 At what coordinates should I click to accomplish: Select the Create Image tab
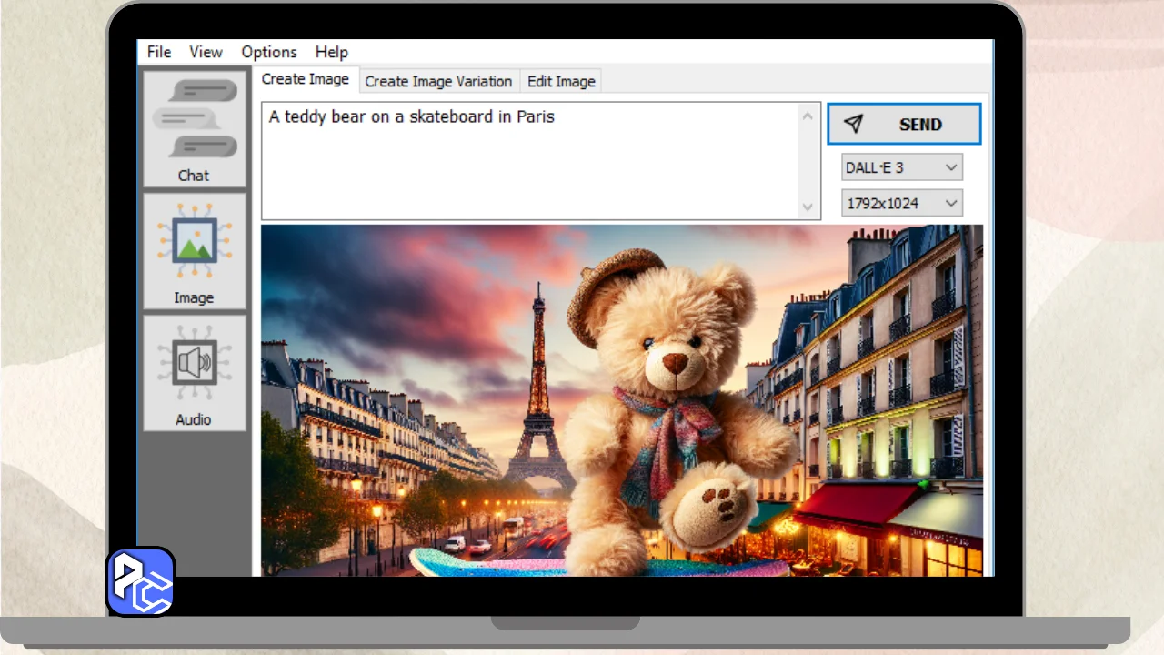click(305, 79)
